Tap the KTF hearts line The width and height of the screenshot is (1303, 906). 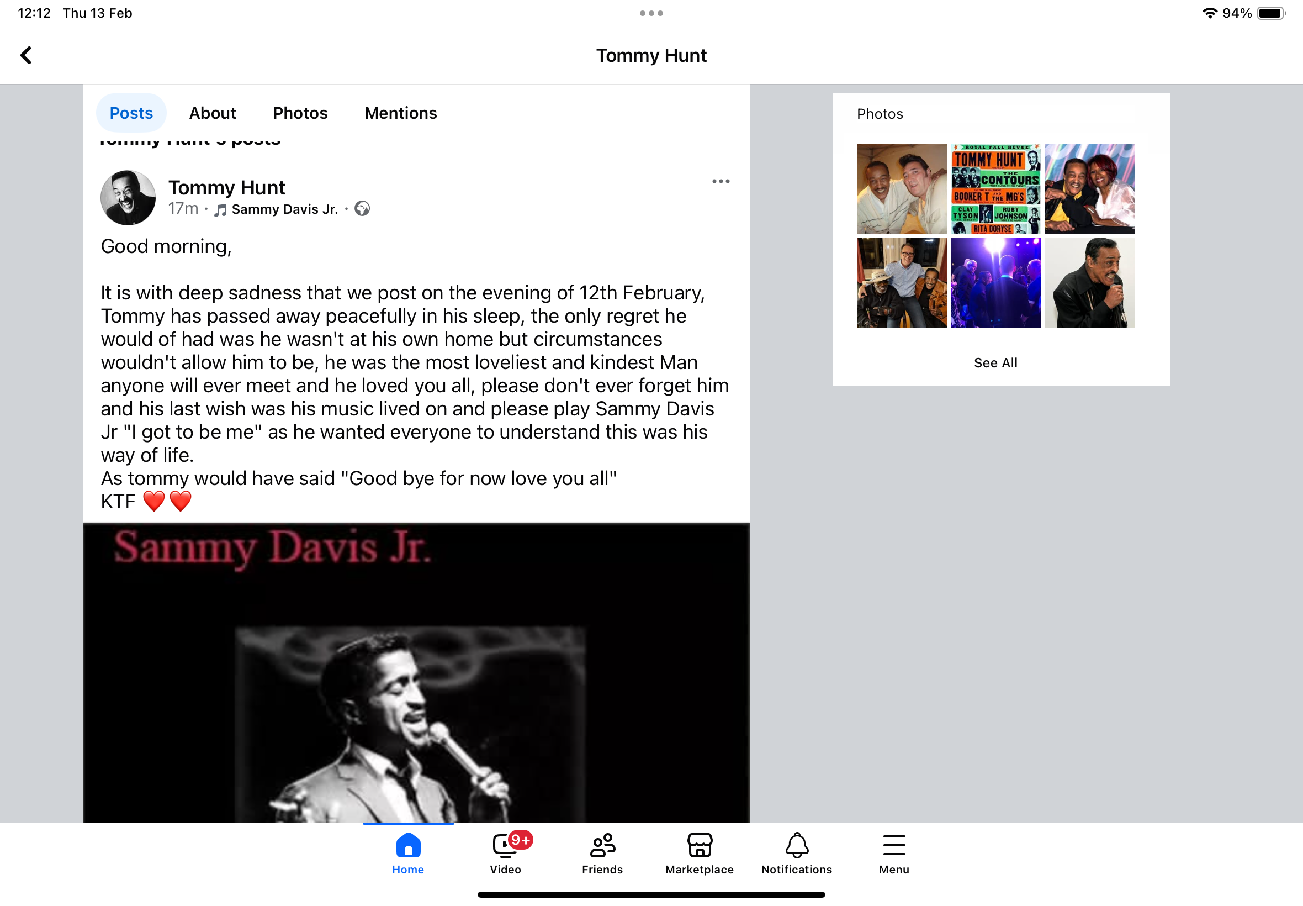click(x=146, y=501)
